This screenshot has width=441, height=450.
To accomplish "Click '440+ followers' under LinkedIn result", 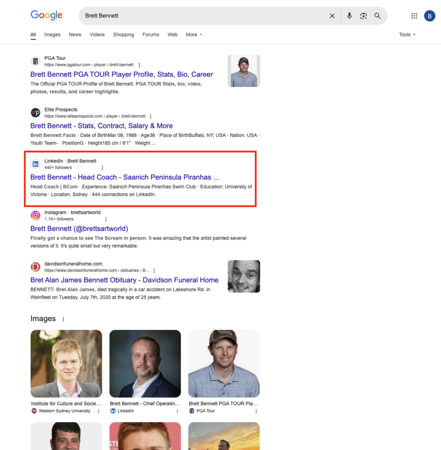I will [58, 167].
